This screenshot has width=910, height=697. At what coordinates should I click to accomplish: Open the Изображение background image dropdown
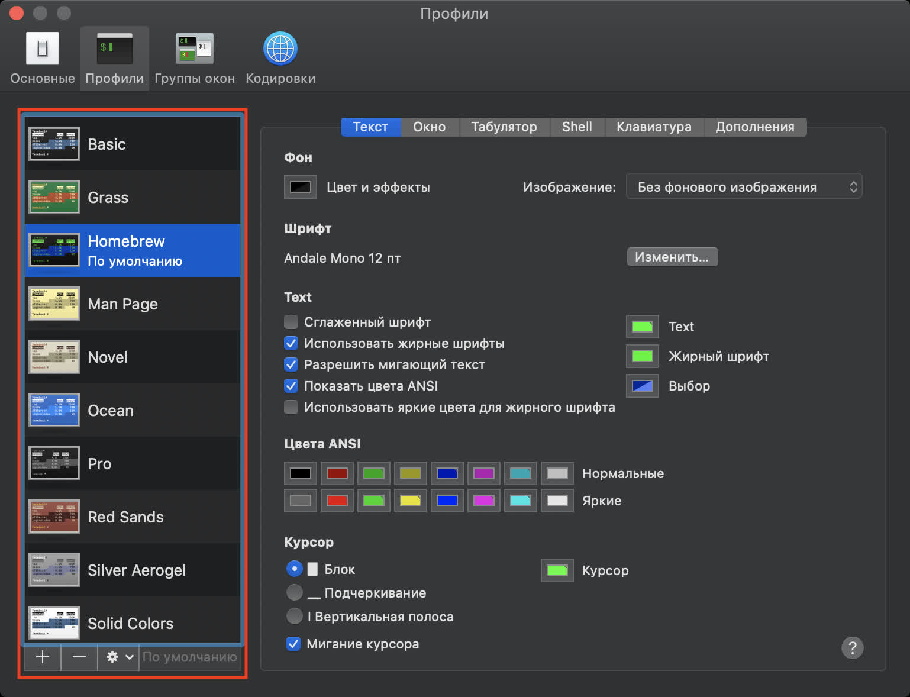pos(744,187)
